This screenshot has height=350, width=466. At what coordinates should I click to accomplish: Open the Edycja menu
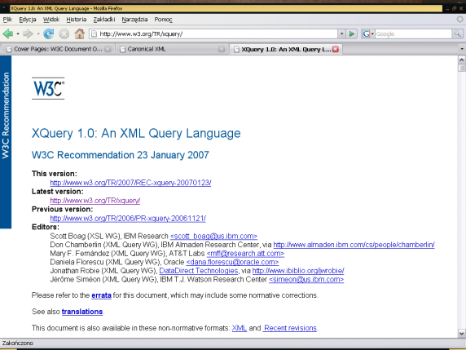pos(28,20)
